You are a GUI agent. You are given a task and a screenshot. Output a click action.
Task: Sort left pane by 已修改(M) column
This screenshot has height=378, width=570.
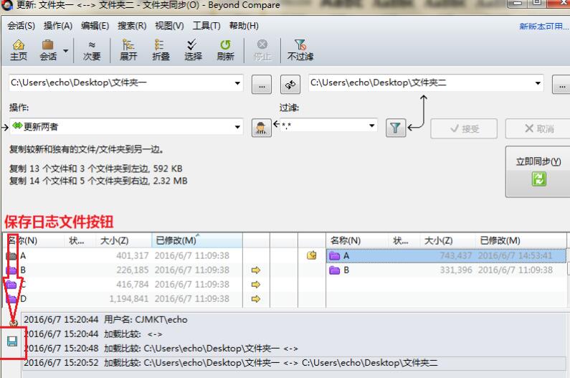pyautogui.click(x=196, y=241)
